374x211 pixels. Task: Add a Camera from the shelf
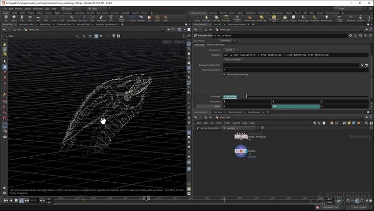pyautogui.click(x=197, y=18)
